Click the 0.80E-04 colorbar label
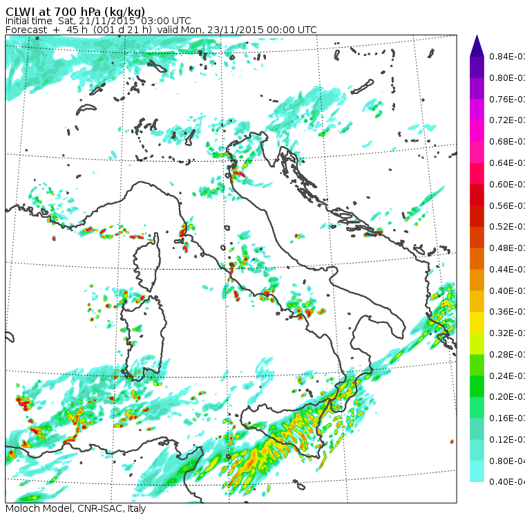This screenshot has height=518, width=525. [507, 461]
